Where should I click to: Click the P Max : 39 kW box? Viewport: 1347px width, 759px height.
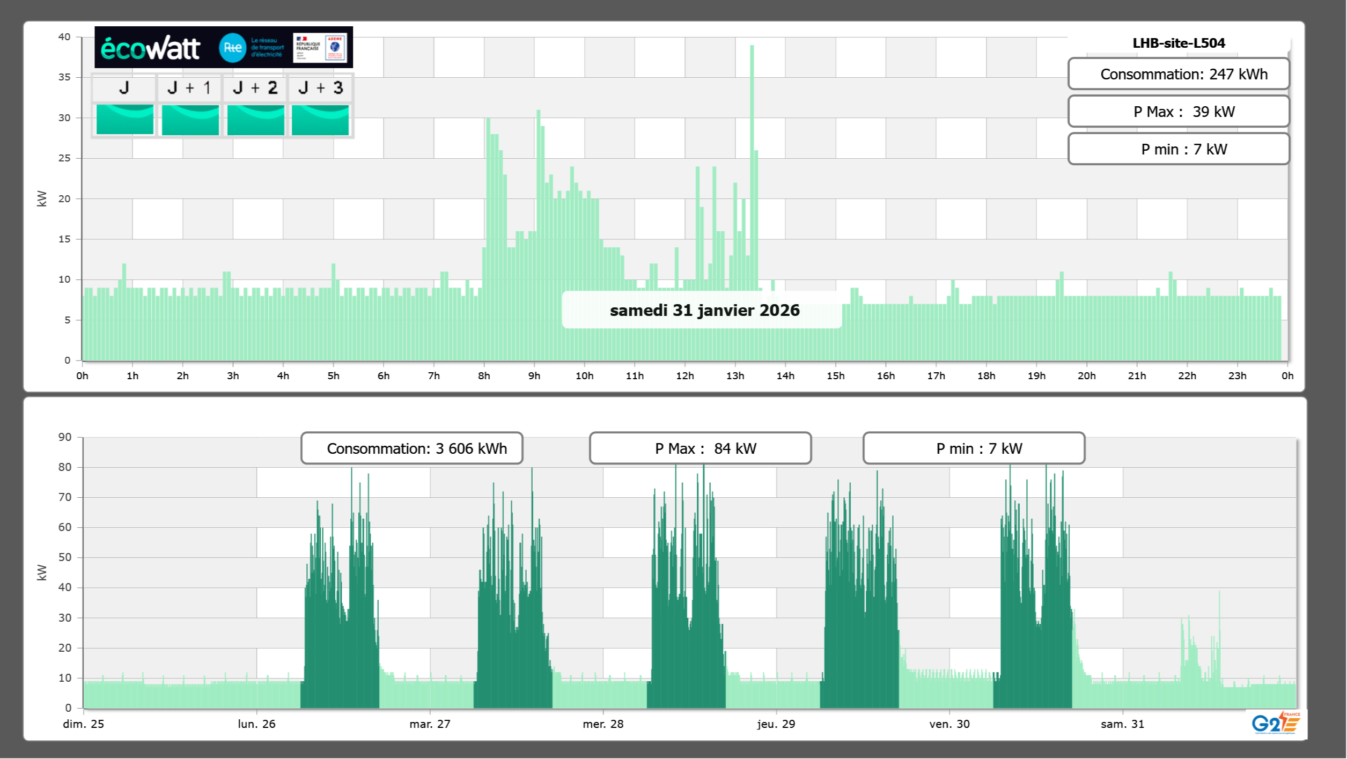1178,112
